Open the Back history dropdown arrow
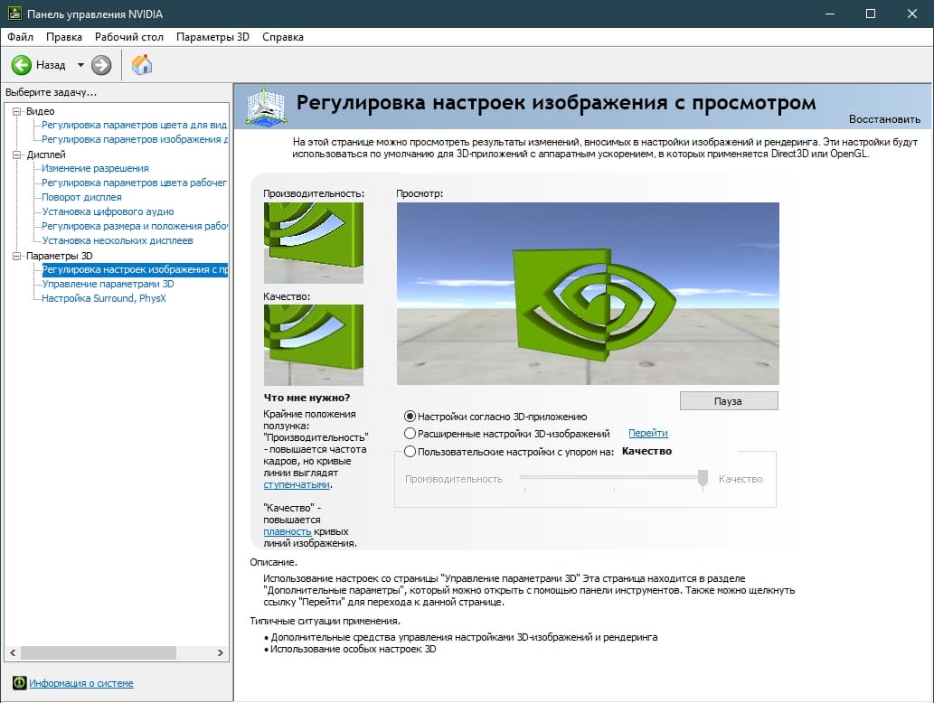This screenshot has width=934, height=703. pos(80,65)
